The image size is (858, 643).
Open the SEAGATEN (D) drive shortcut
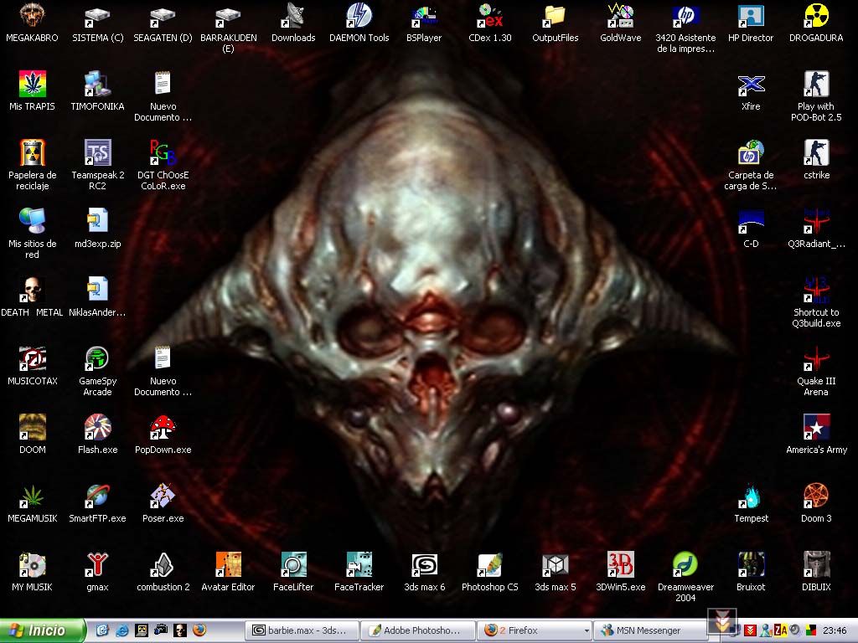point(163,15)
